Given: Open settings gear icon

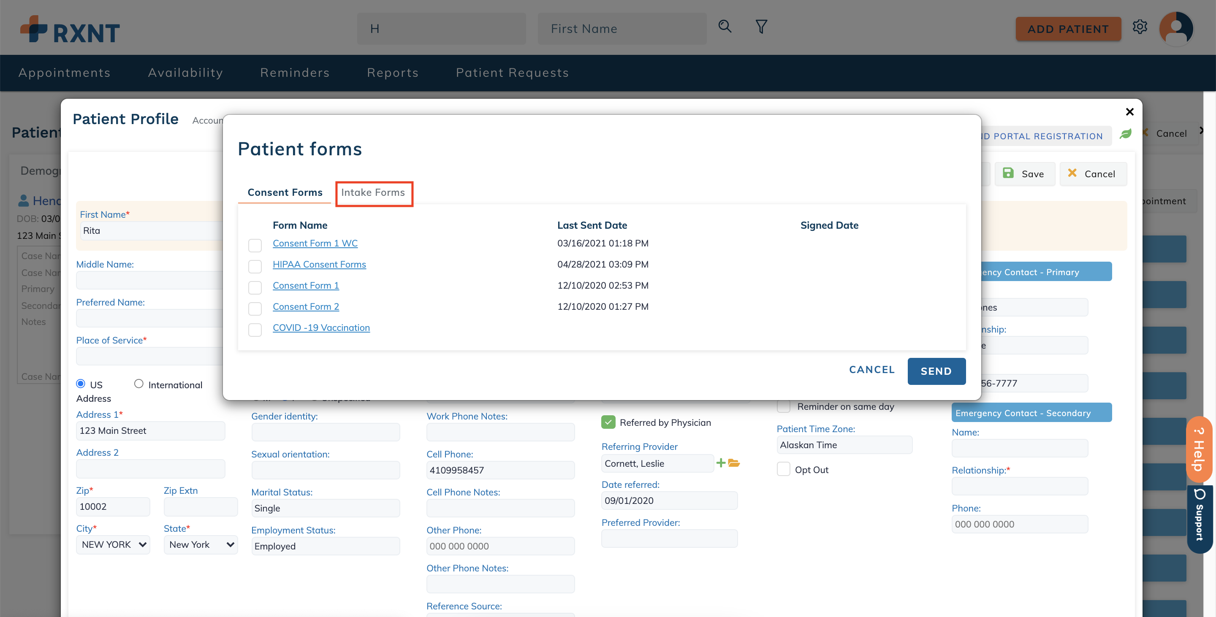Looking at the screenshot, I should 1140,27.
